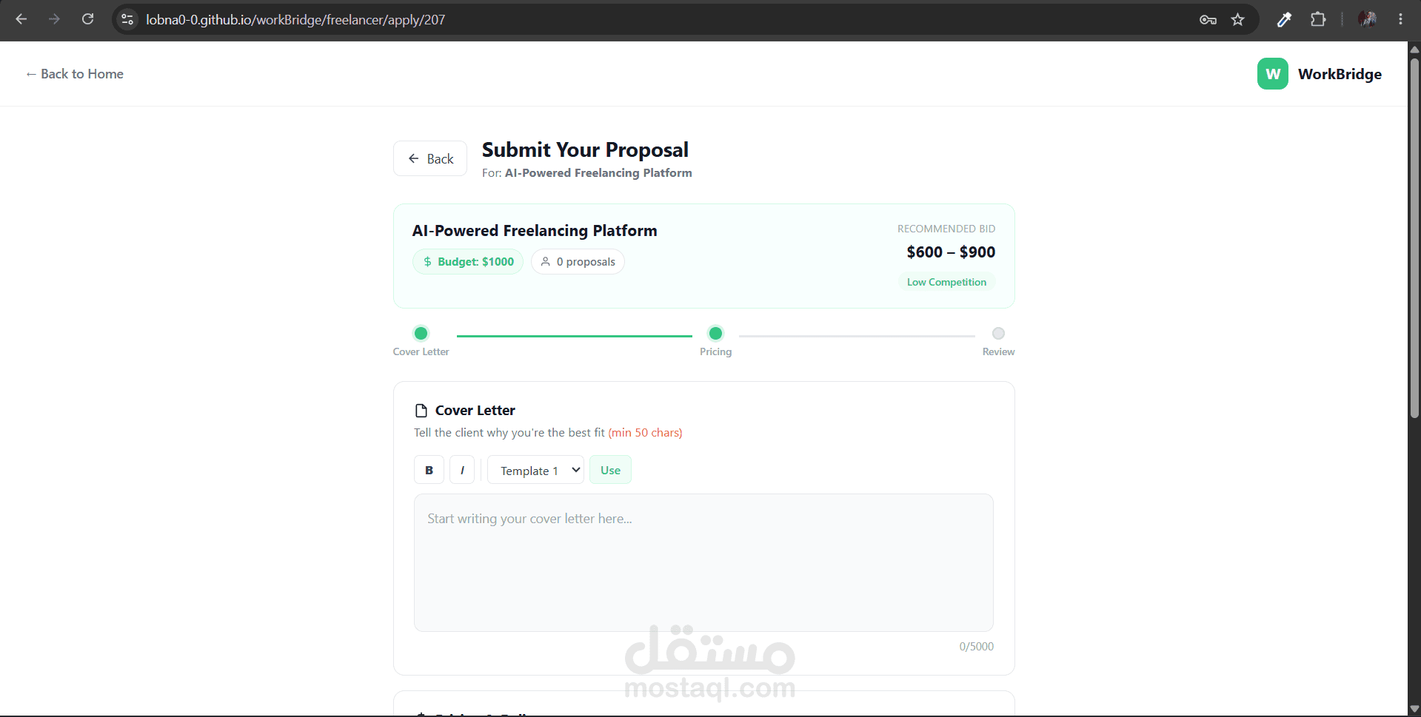Screen dimensions: 1421x717
Task: Click the Back button beside the title
Action: click(430, 158)
